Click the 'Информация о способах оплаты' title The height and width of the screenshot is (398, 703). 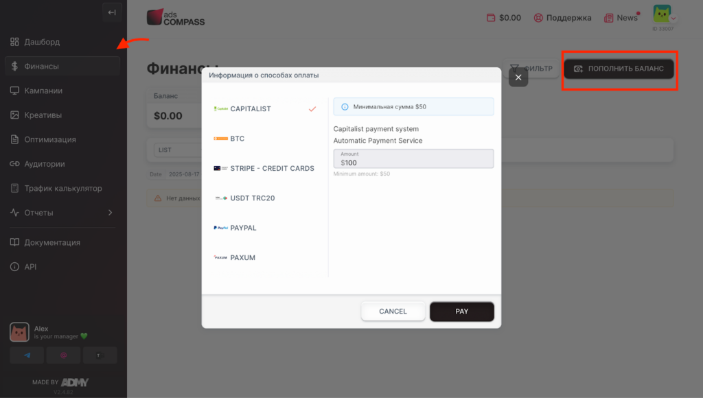pos(264,75)
